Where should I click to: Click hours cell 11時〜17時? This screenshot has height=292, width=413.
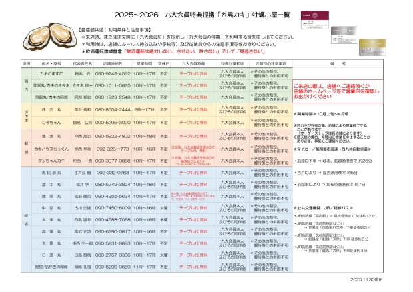144,267
